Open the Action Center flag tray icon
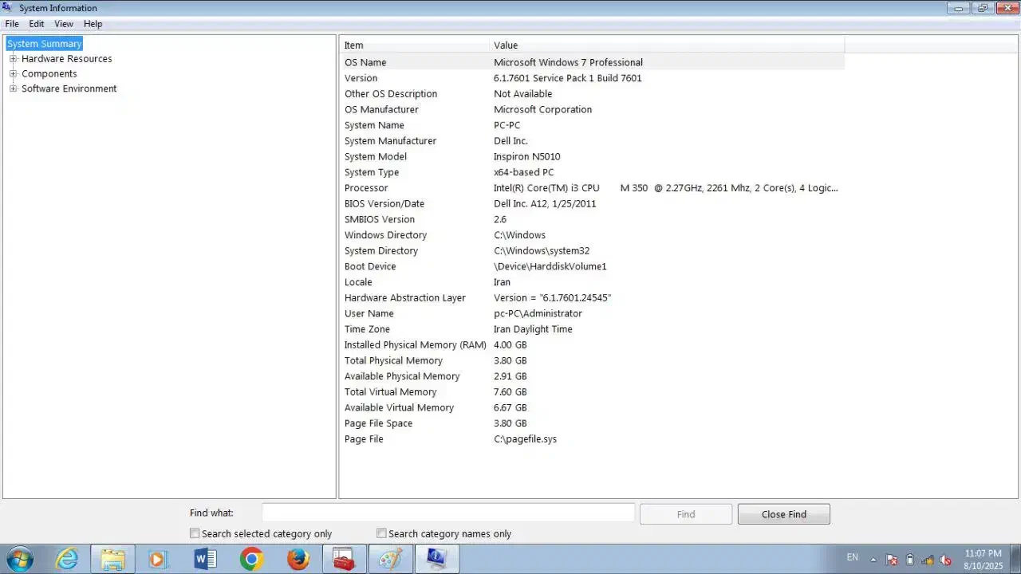Viewport: 1021px width, 574px height. point(892,560)
